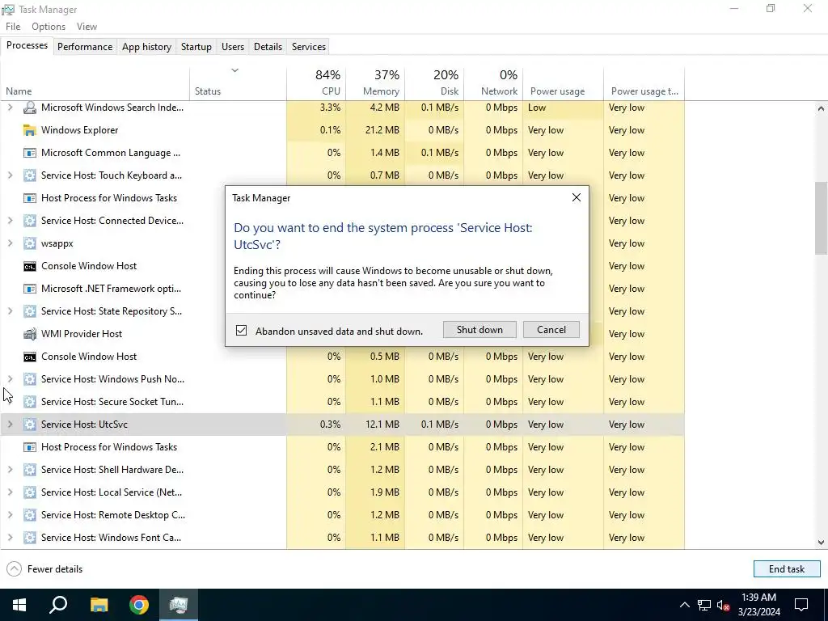The width and height of the screenshot is (828, 621).
Task: Click the network tray icon
Action: 704,605
